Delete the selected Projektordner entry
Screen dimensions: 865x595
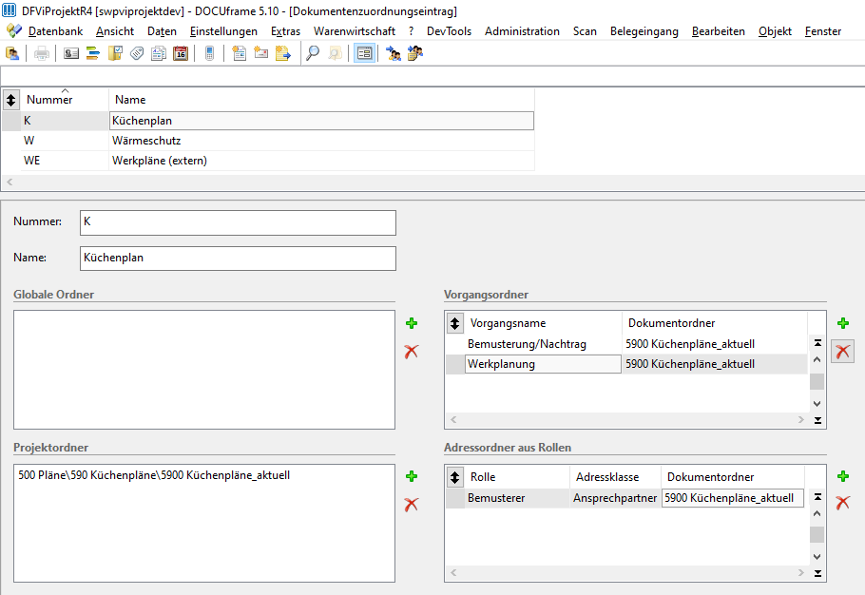tap(412, 504)
